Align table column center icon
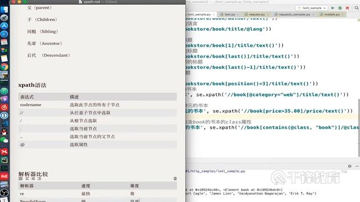Image resolution: width=360 pixels, height=202 pixels. 33,178
